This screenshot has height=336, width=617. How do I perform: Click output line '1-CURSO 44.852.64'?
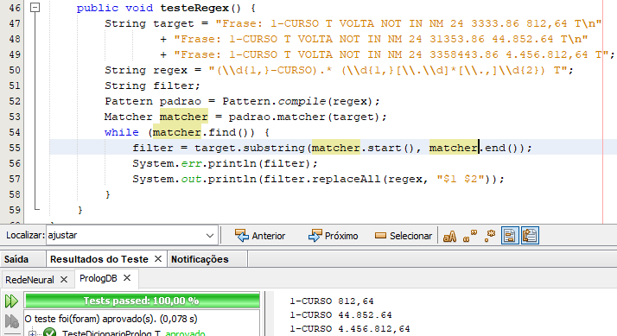click(x=340, y=315)
